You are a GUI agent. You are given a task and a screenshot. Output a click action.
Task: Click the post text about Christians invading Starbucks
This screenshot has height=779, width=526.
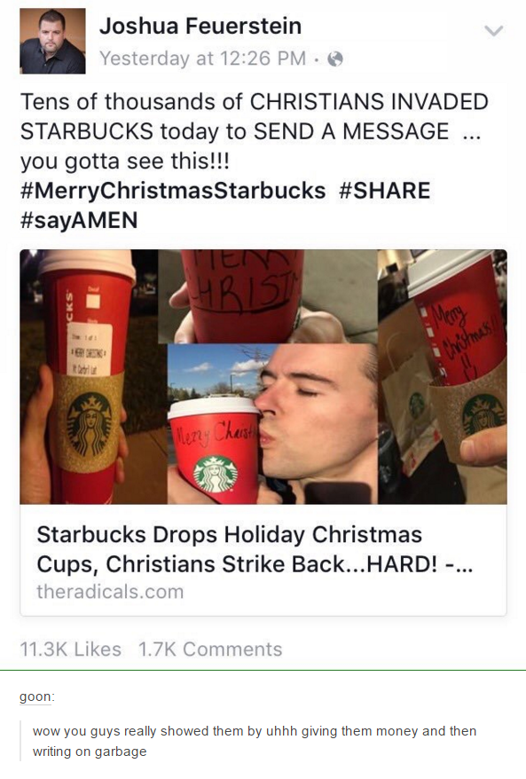[255, 131]
